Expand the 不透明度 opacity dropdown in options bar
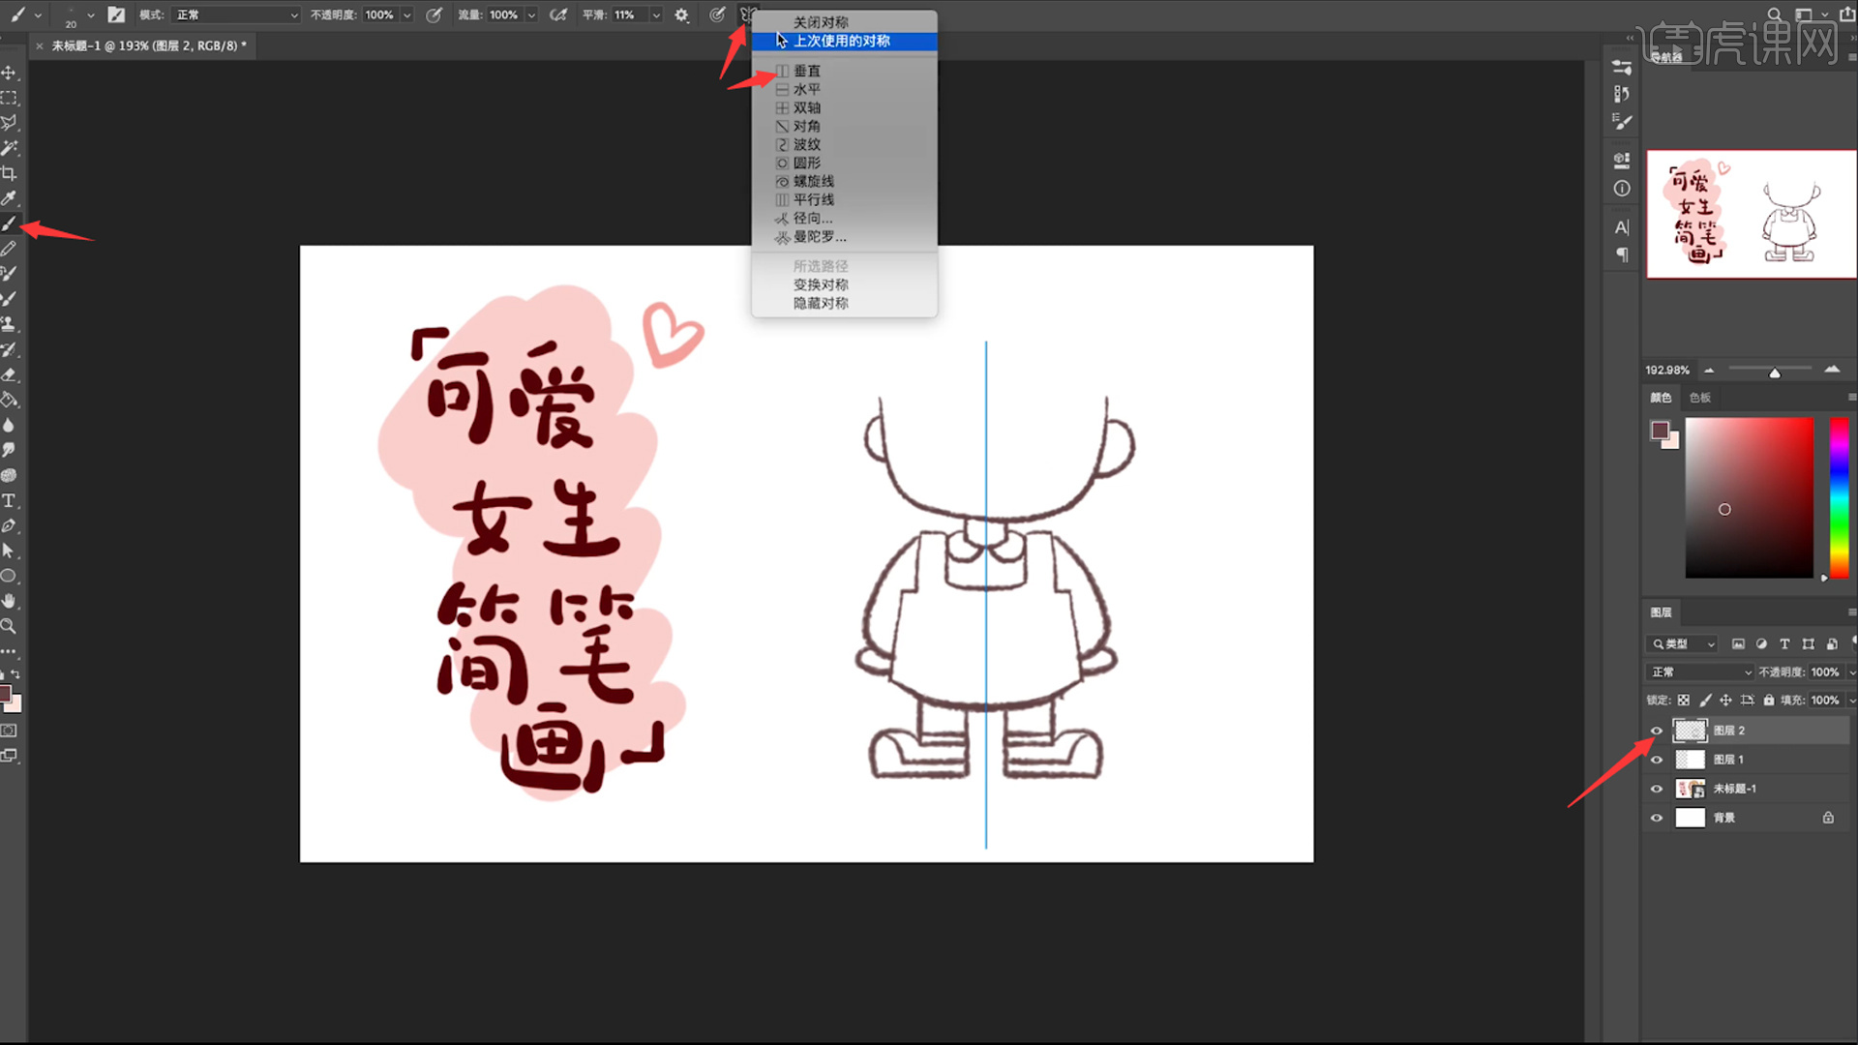 tap(406, 15)
